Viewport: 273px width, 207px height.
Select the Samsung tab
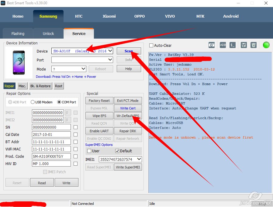click(x=48, y=16)
